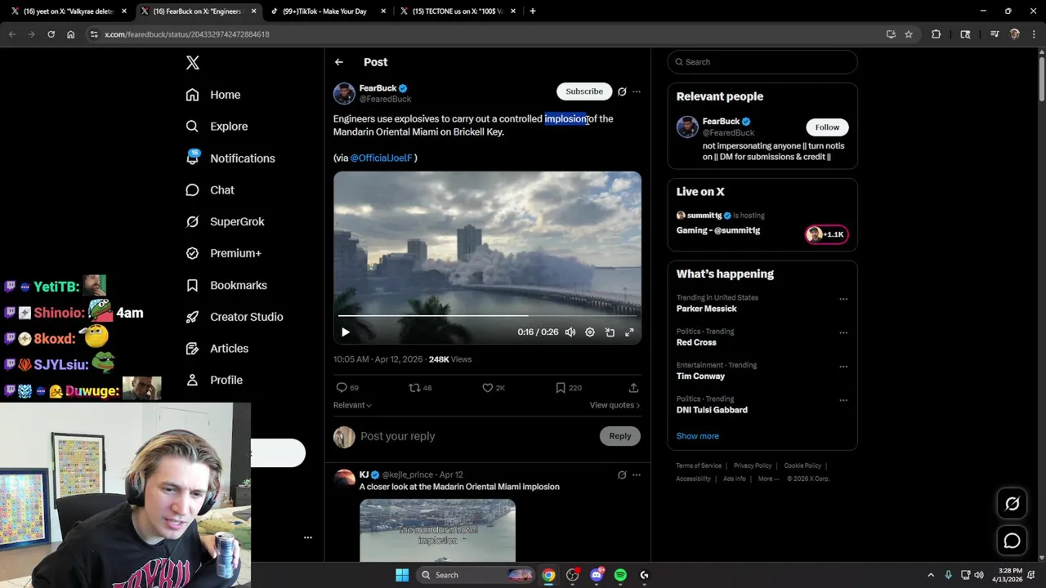This screenshot has height=588, width=1046.
Task: Switch to yeet on X Valkyrae tab
Action: coord(69,11)
